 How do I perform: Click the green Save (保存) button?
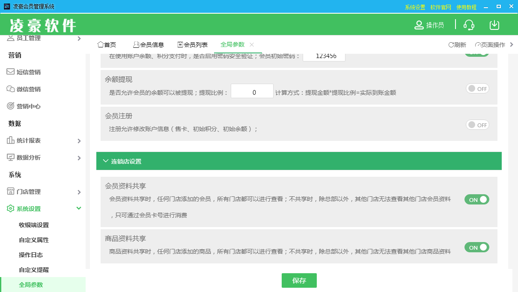299,280
